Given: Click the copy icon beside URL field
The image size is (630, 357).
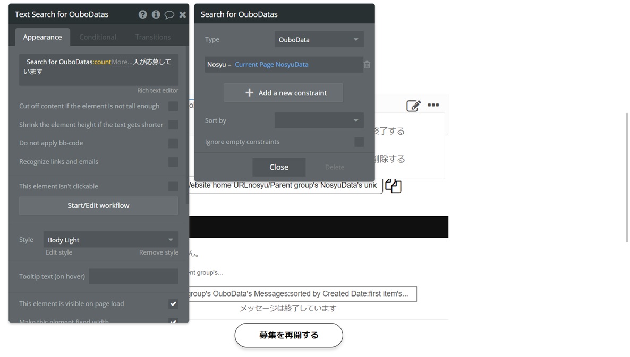Looking at the screenshot, I should point(393,186).
